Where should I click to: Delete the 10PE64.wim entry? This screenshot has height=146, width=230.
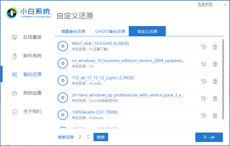[x=215, y=116]
